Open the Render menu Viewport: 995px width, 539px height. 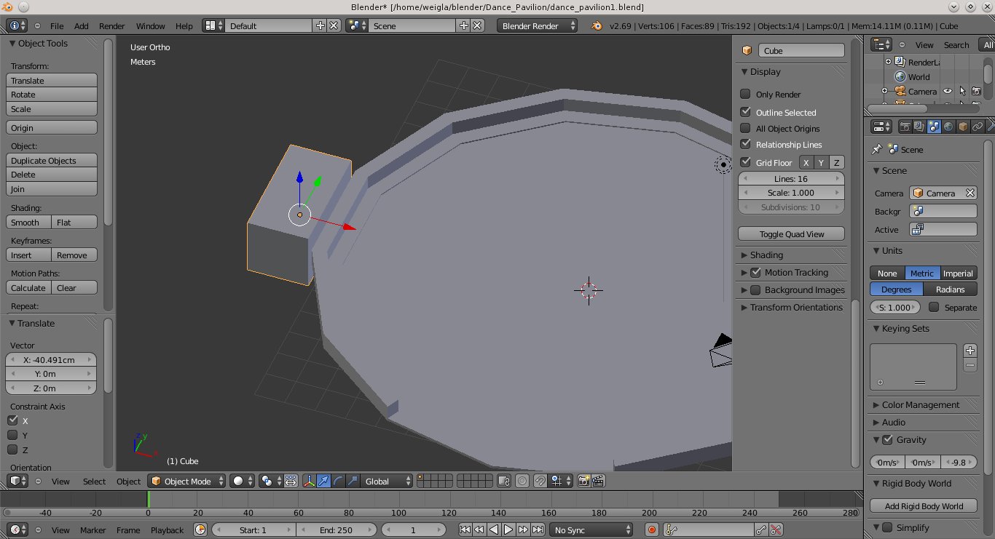click(111, 25)
